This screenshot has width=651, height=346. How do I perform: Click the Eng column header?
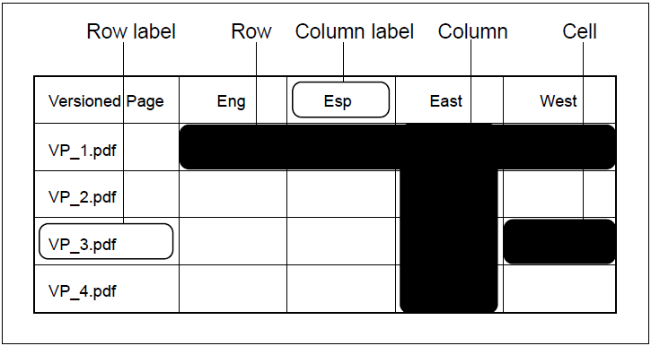pos(233,99)
